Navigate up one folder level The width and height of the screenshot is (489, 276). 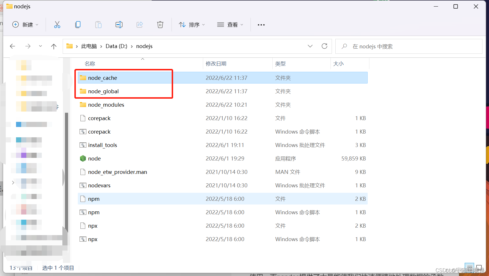(54, 46)
